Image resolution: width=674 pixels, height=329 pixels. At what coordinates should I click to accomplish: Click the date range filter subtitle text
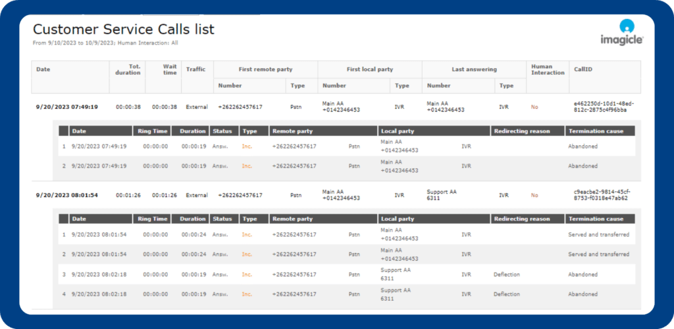point(105,43)
